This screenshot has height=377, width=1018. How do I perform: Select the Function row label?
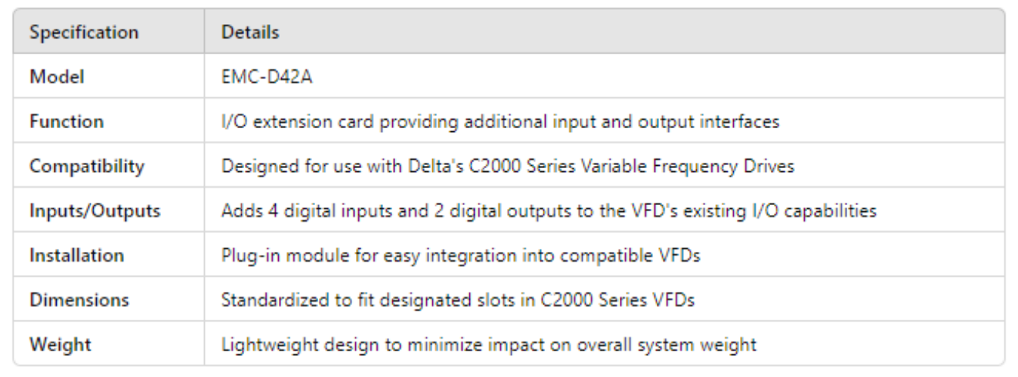point(67,121)
